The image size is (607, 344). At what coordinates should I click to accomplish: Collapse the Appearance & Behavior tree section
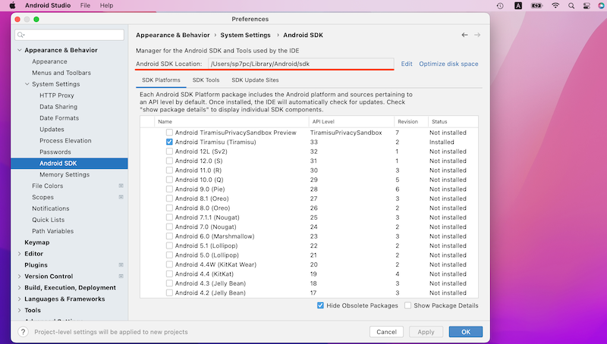click(x=19, y=50)
